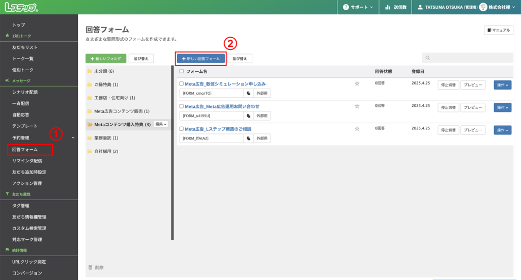The width and height of the screenshot is (521, 280).
Task: Toggle the select-all フォーム名 header checkbox
Action: click(x=181, y=71)
